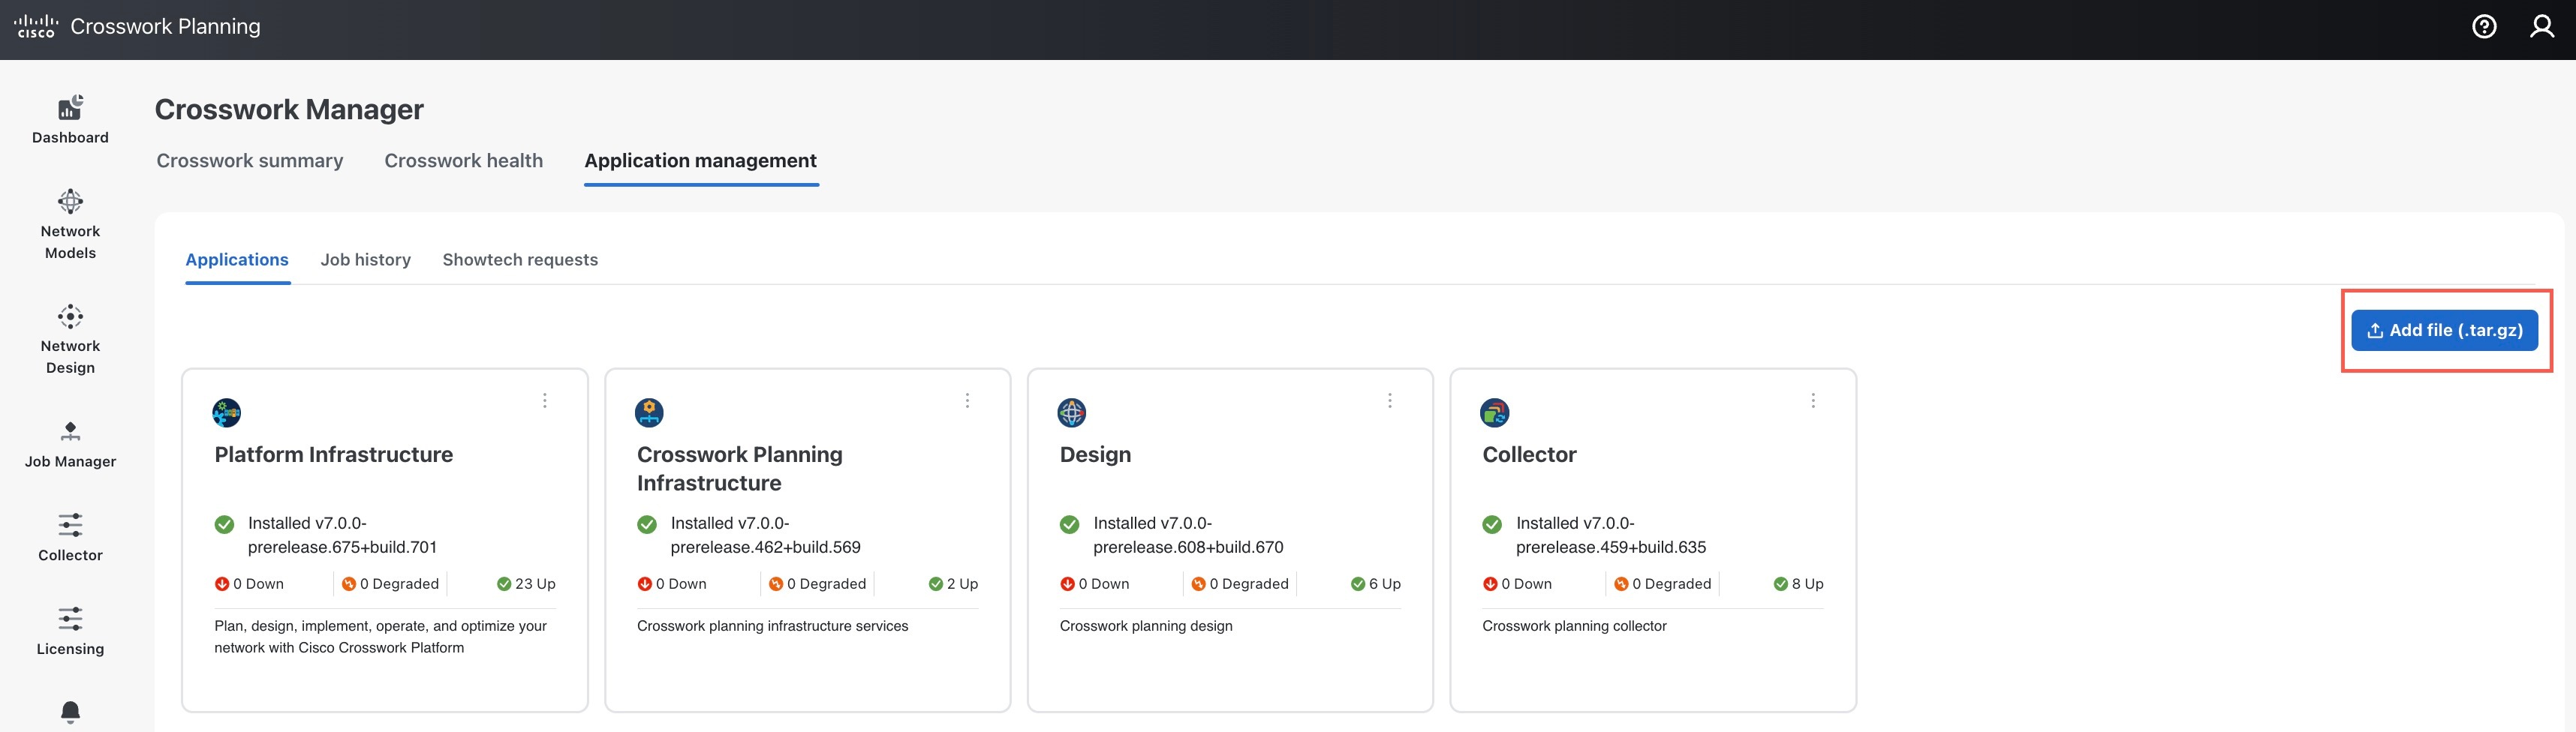Click Crosswork Planning title in header
This screenshot has width=2576, height=732.
click(x=165, y=26)
